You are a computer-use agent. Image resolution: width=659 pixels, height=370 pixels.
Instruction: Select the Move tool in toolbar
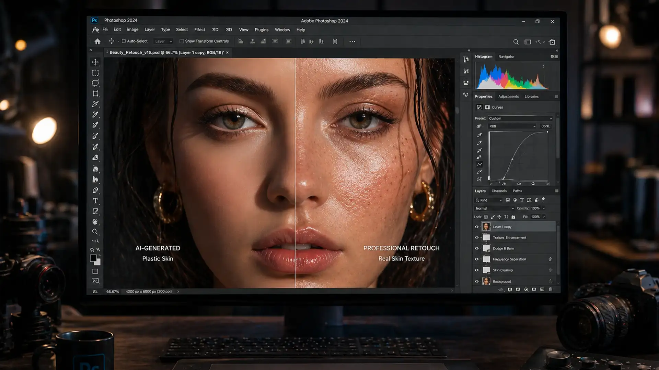point(95,62)
